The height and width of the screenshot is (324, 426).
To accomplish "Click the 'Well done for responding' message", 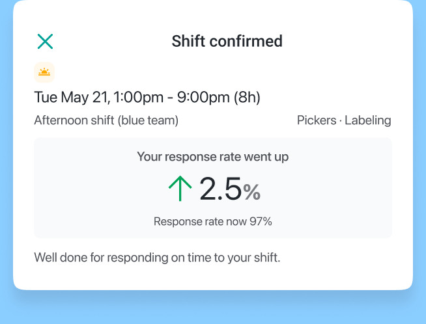I will point(156,257).
